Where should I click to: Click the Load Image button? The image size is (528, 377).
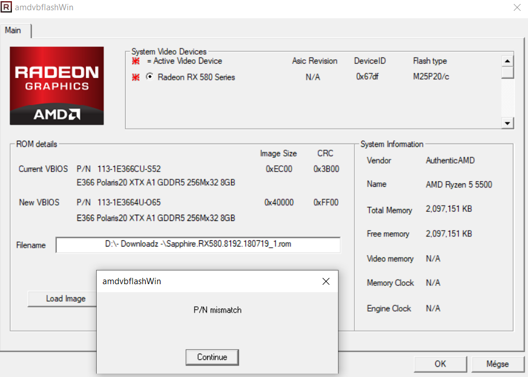pyautogui.click(x=62, y=299)
